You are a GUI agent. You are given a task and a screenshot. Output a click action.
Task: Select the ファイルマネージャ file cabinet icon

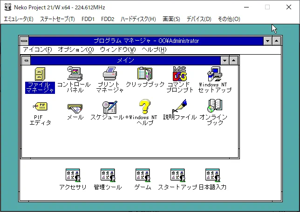pyautogui.click(x=40, y=74)
